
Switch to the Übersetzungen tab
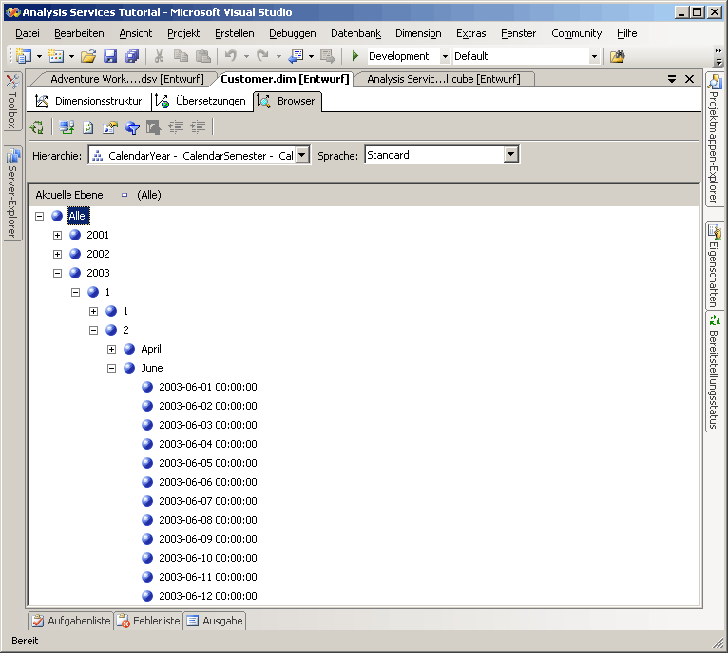[202, 101]
